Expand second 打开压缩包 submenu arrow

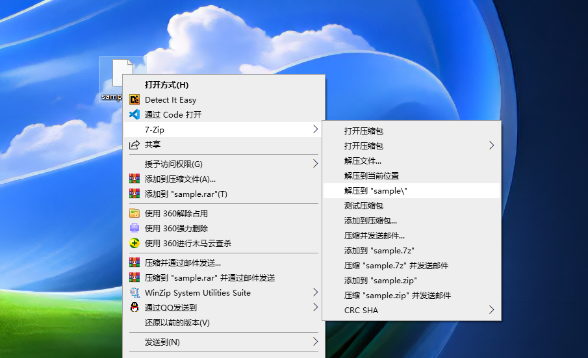[x=492, y=146]
